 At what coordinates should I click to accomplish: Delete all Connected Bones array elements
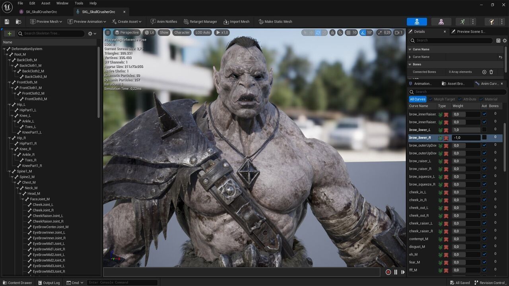491,72
